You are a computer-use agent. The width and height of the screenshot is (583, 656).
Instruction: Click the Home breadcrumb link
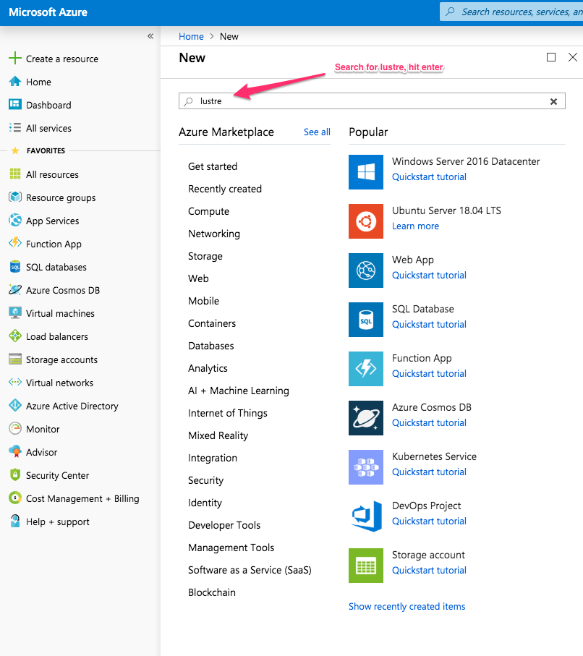[191, 36]
